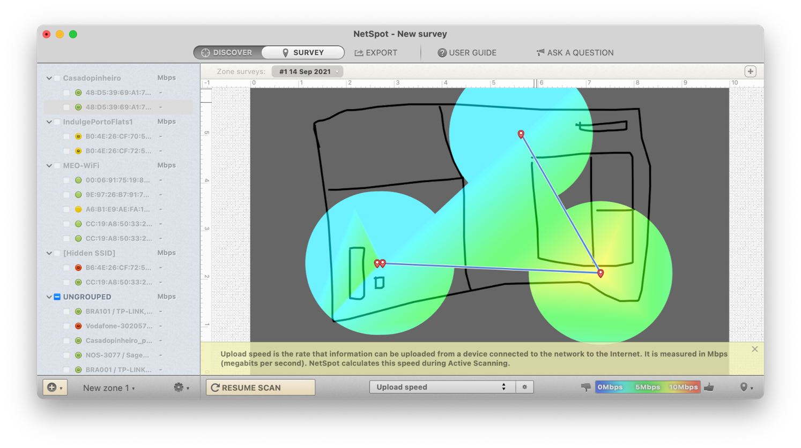
Task: Switch to the Discover tab
Action: [x=227, y=52]
